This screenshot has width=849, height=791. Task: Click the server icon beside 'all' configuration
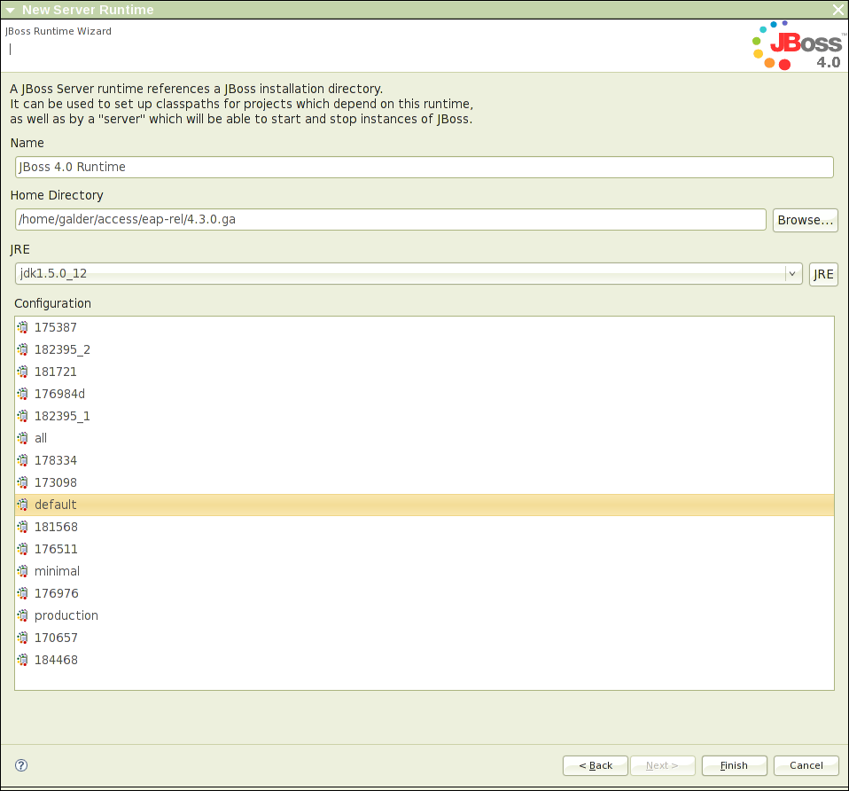coord(23,438)
